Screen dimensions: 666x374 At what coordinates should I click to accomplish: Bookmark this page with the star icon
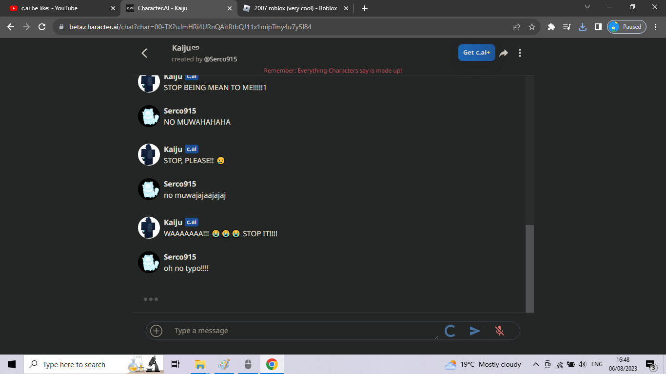point(532,27)
